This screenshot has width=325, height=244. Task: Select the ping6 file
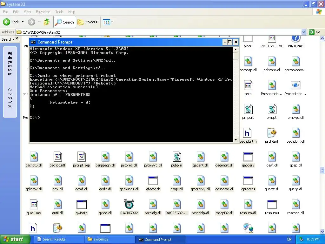tap(248, 42)
